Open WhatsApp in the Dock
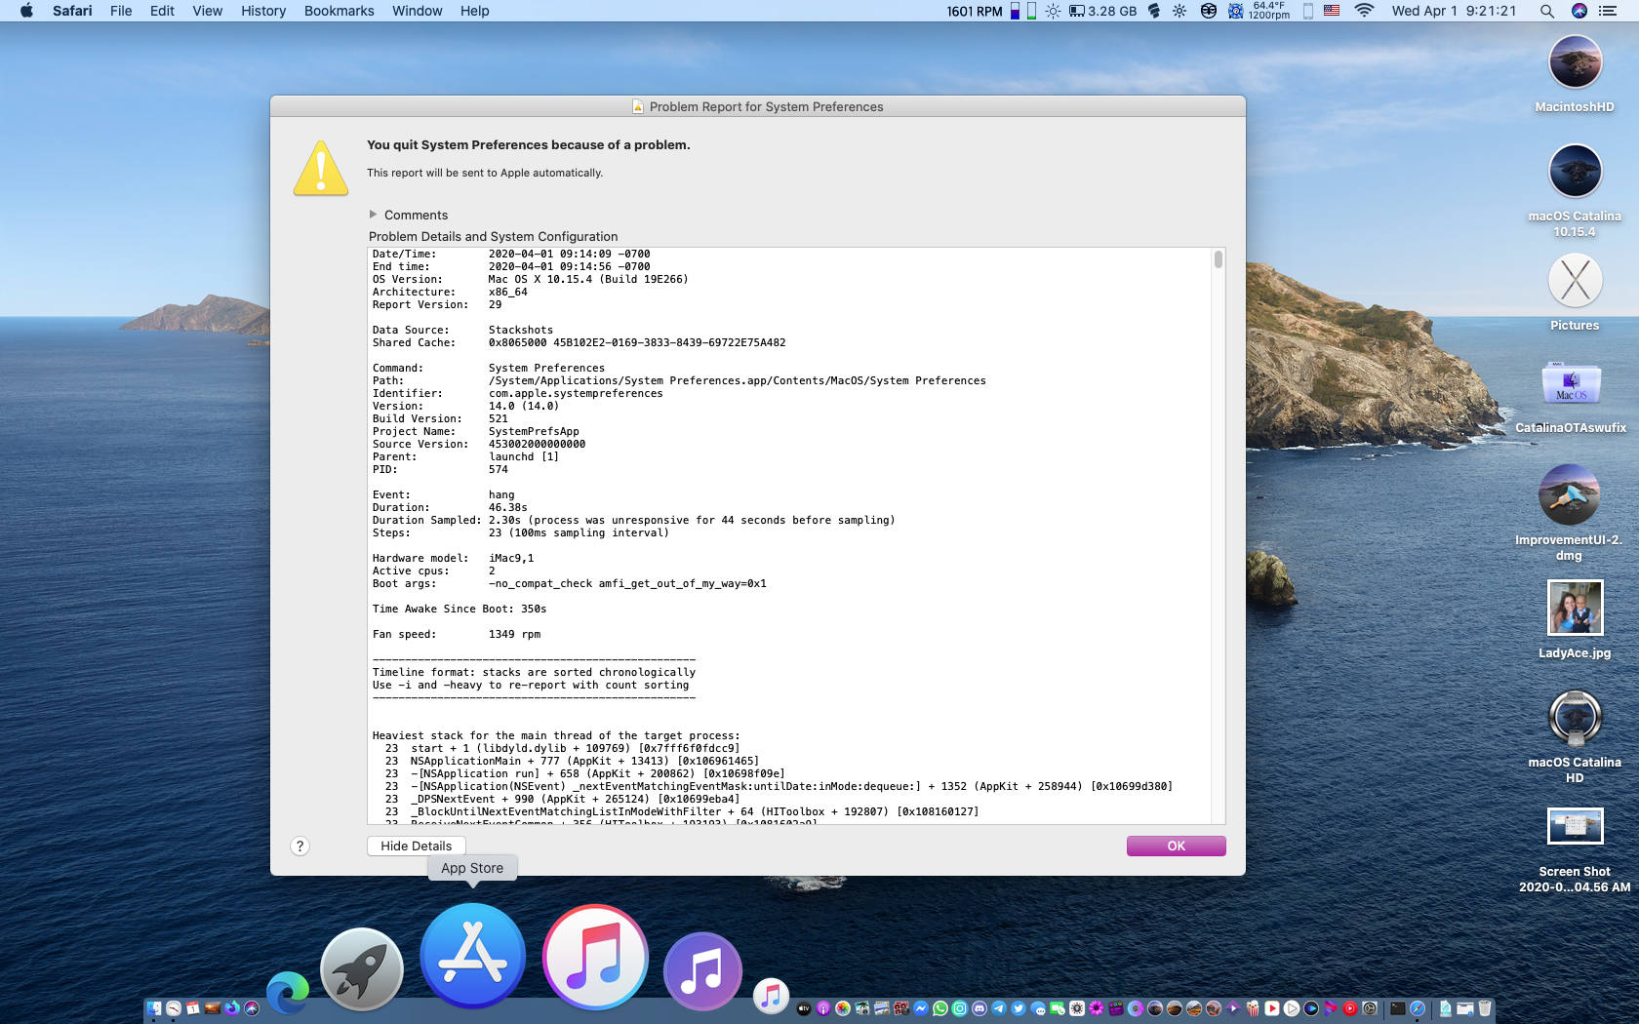This screenshot has width=1639, height=1024. [940, 1008]
